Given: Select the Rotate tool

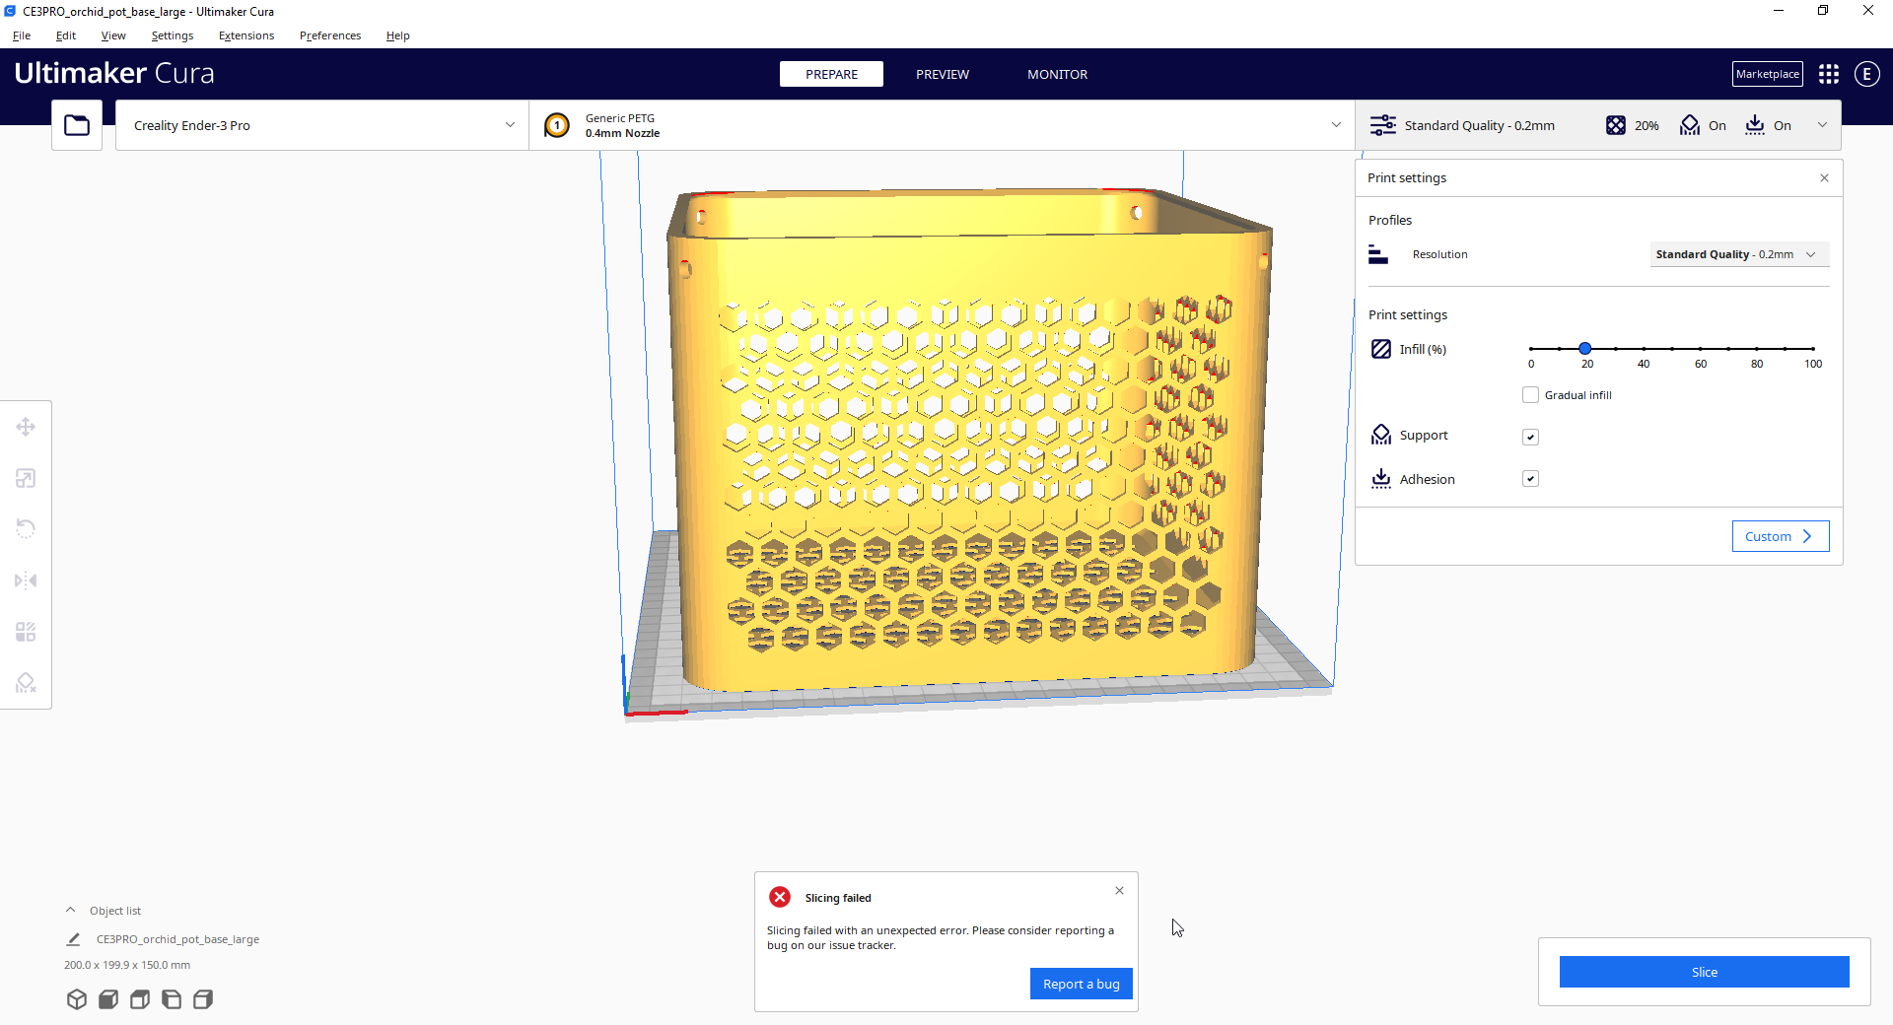Looking at the screenshot, I should pos(25,529).
